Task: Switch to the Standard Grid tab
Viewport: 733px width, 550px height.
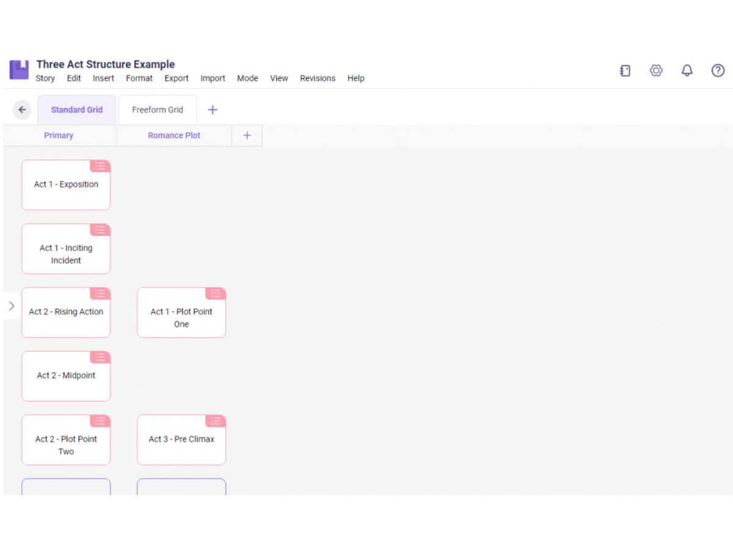Action: (x=77, y=110)
